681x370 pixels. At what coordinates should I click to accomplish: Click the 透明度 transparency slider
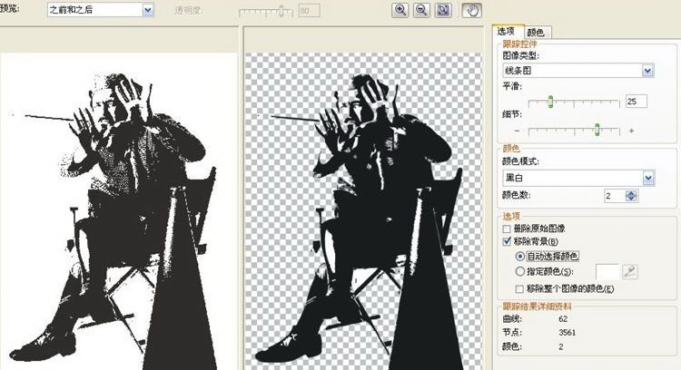281,11
